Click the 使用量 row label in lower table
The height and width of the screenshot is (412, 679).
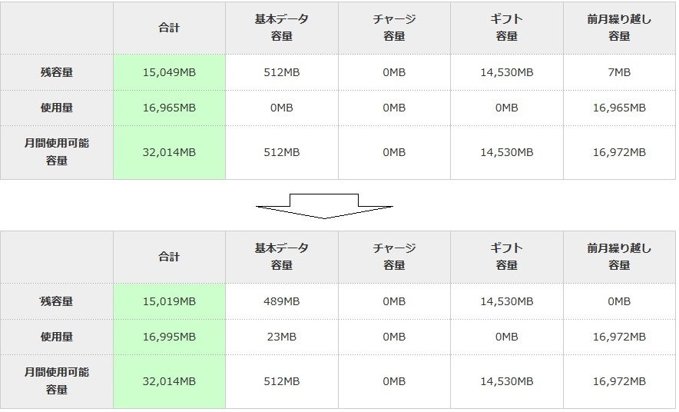tap(57, 337)
